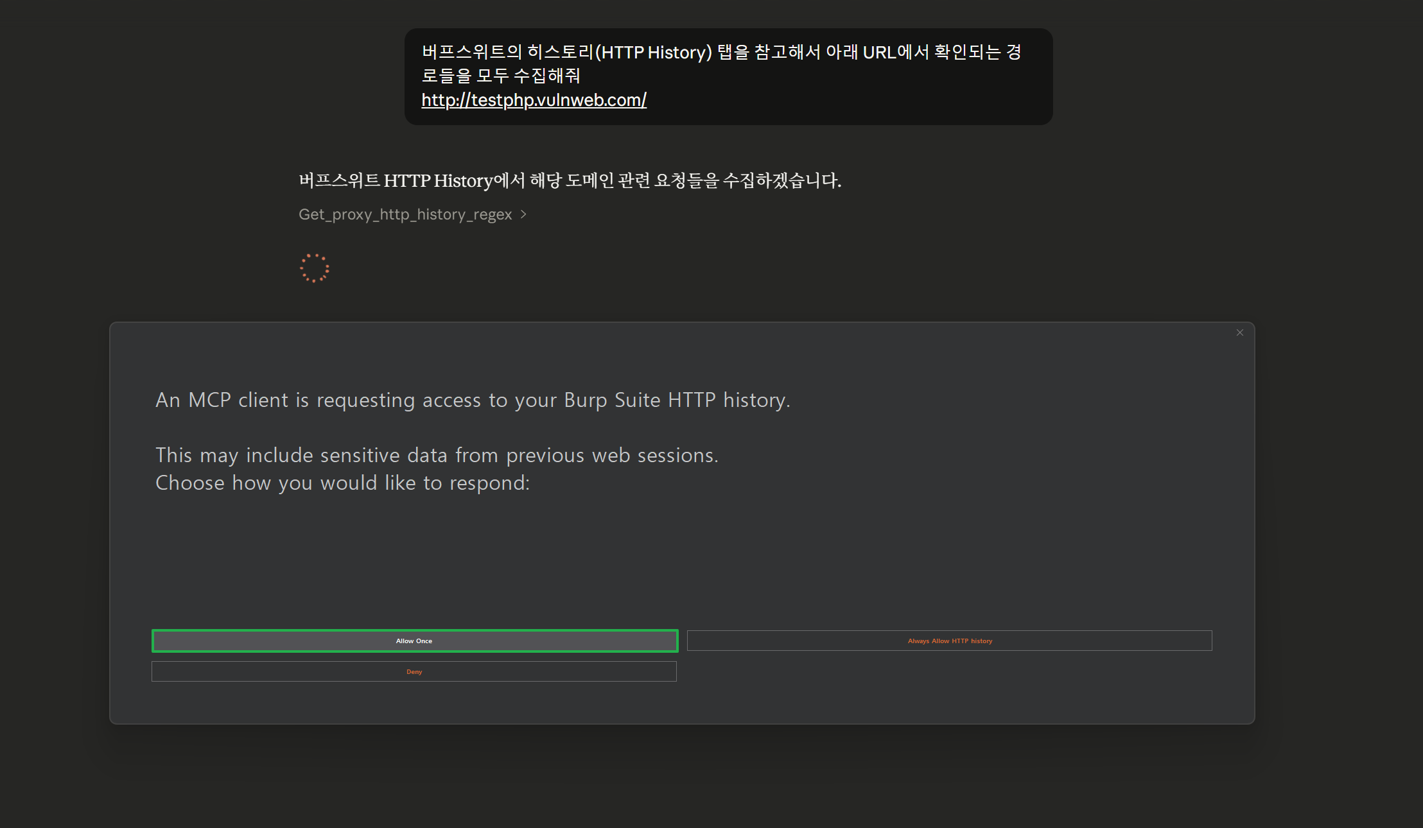This screenshot has height=828, width=1423.
Task: Click the second line of the user message
Action: (501, 76)
